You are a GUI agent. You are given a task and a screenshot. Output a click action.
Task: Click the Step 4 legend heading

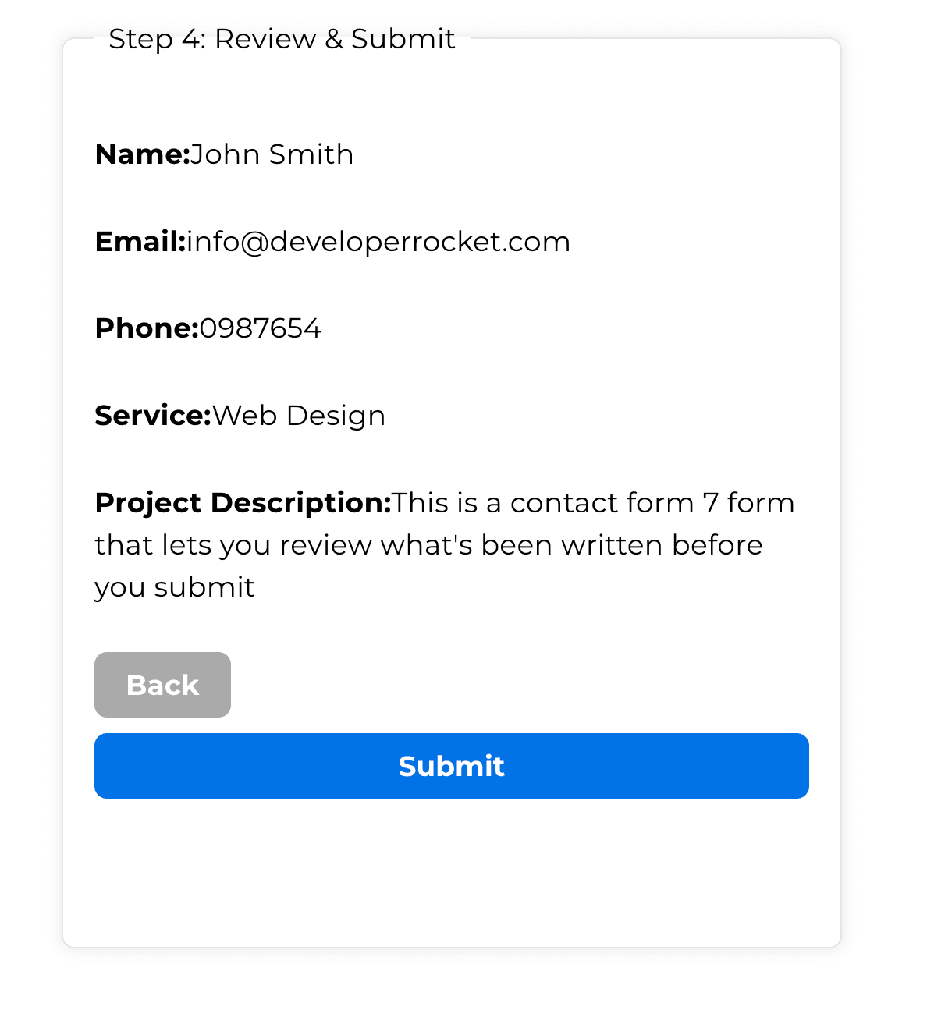[282, 39]
